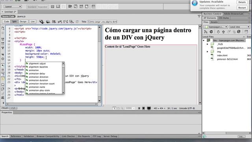This screenshot has width=252, height=142.
Task: Select tablet size window preset
Action: (143, 108)
